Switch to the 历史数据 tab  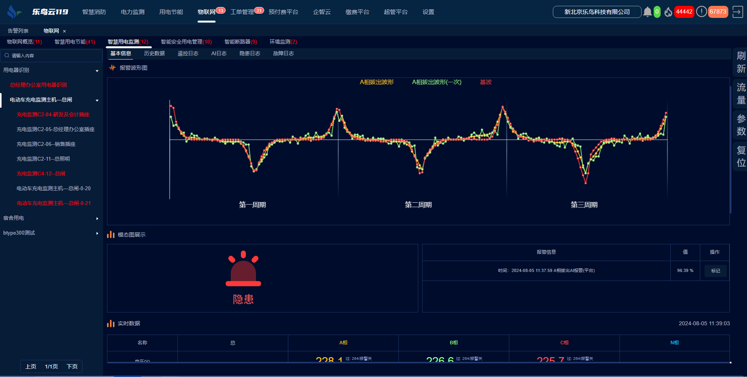(x=154, y=53)
